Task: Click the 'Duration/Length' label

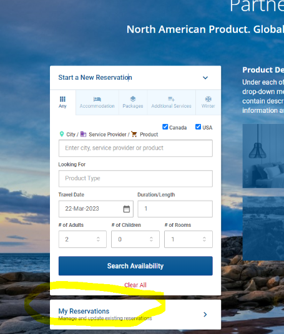Action: click(x=156, y=194)
